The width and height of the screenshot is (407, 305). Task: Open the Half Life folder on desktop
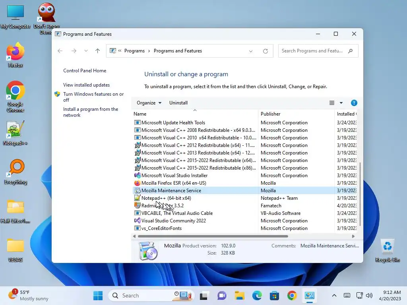pyautogui.click(x=16, y=211)
